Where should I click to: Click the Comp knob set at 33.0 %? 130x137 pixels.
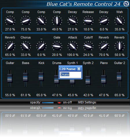coord(41,21)
